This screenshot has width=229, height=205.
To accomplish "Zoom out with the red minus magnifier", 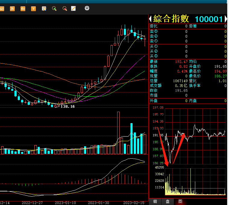I will tap(64, 9).
